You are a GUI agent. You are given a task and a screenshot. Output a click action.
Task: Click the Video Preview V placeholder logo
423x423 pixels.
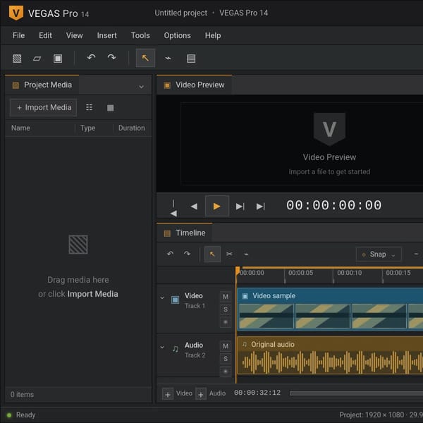click(x=329, y=129)
